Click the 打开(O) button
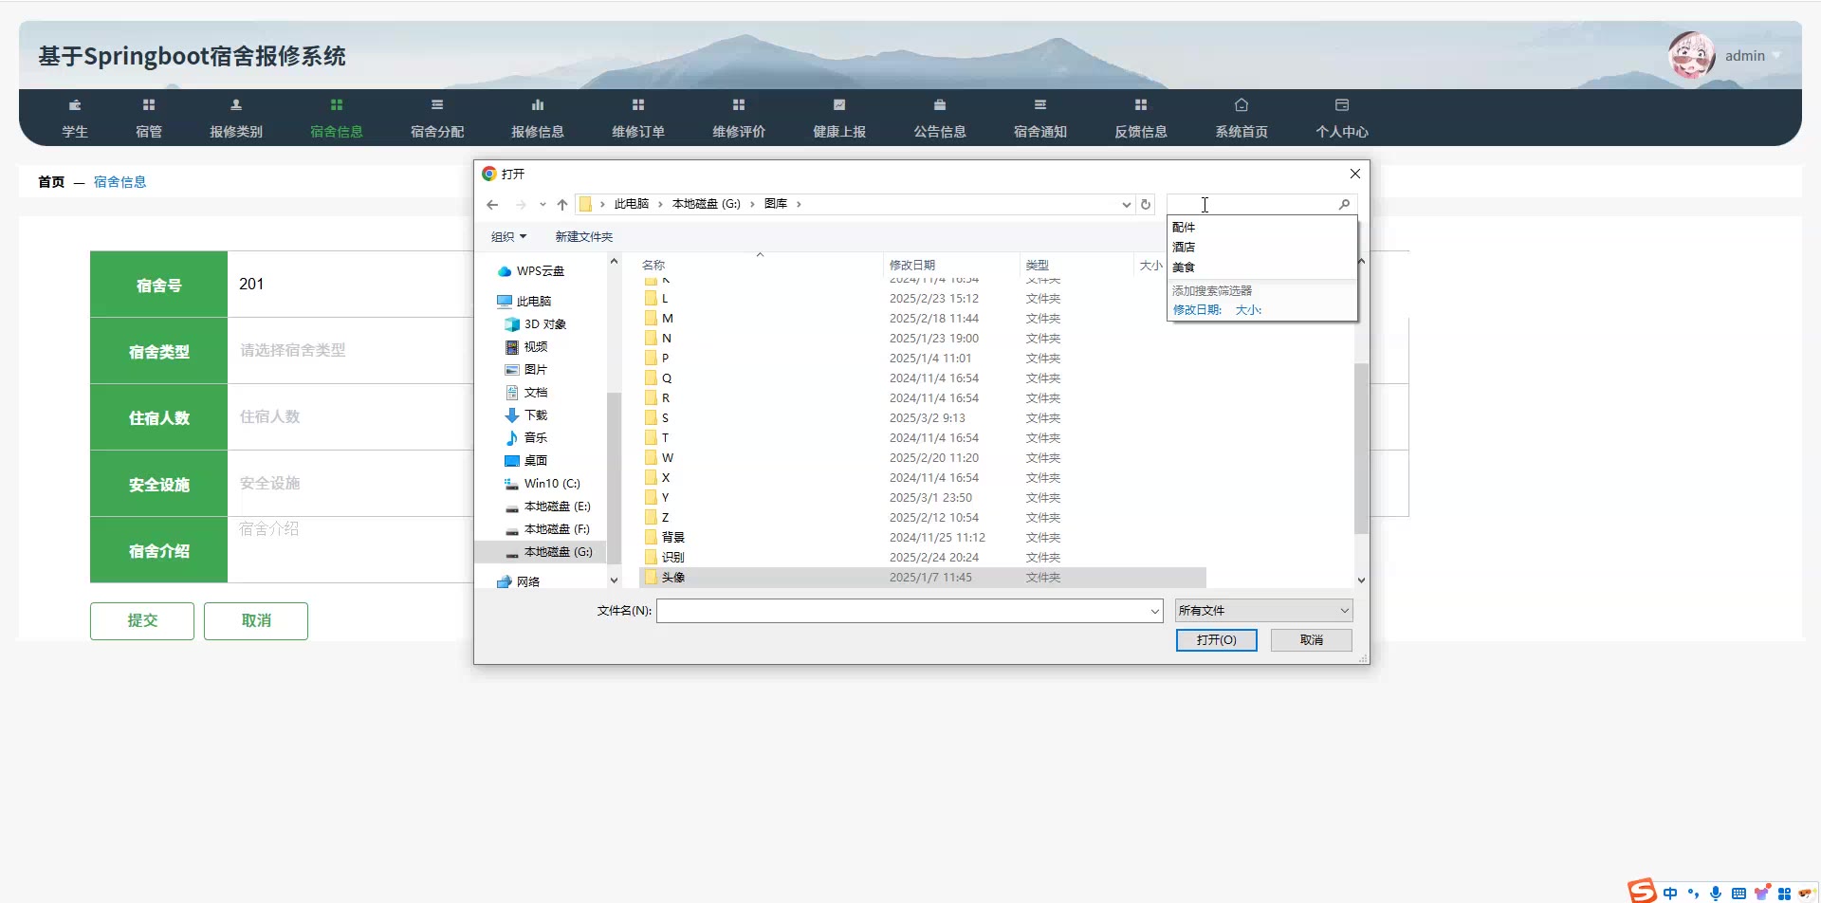The image size is (1821, 903). [1216, 640]
